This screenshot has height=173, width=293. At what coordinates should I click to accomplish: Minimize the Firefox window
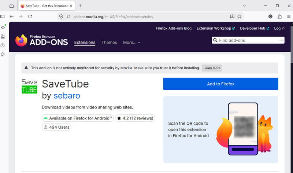pyautogui.click(x=265, y=6)
